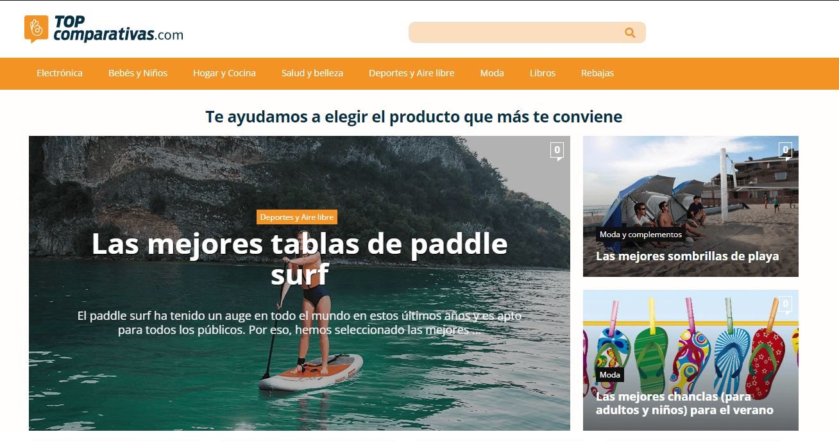Click the black Moda tag on chanclas image
Screen dimensions: 839x441
point(609,374)
